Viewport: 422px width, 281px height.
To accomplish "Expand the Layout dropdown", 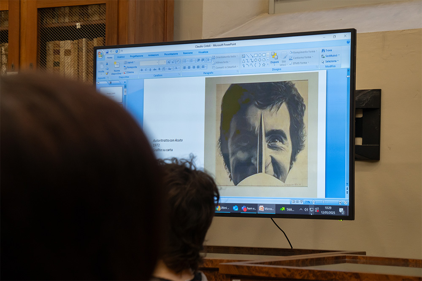I will (x=130, y=62).
